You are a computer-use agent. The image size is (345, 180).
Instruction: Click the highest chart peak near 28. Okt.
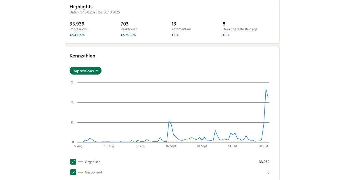tap(266, 89)
